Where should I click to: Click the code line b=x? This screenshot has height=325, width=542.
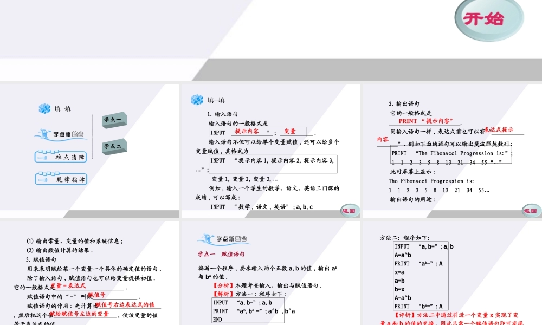(x=399, y=289)
